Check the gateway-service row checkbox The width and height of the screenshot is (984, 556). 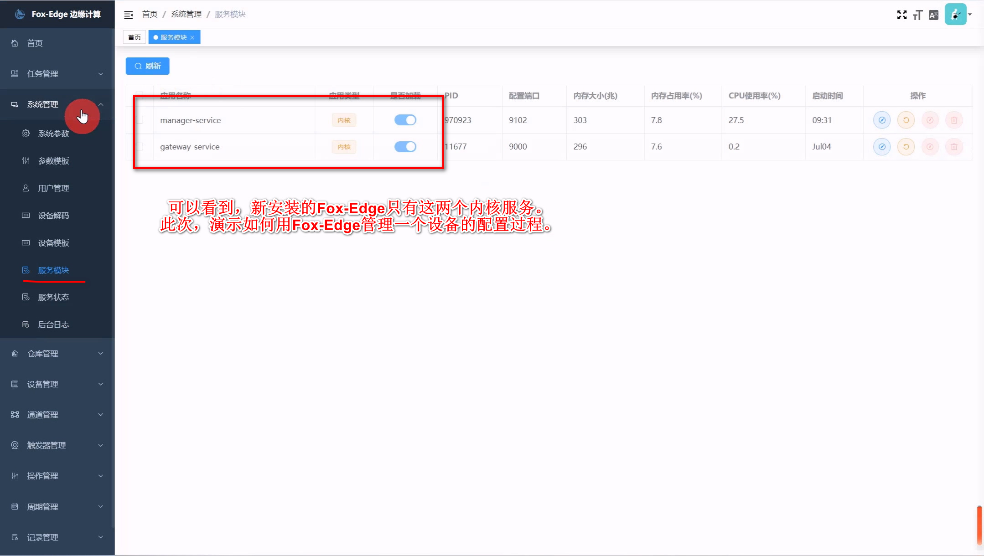pyautogui.click(x=140, y=147)
